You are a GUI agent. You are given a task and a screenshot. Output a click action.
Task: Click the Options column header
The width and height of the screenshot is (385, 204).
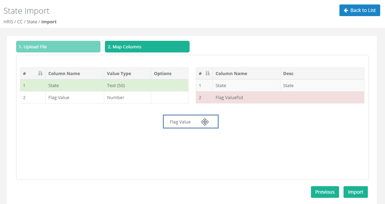point(163,73)
